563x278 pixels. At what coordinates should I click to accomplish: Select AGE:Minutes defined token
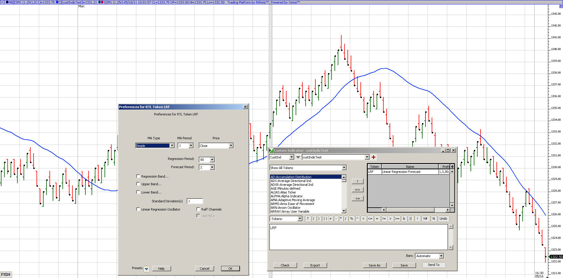pyautogui.click(x=306, y=188)
